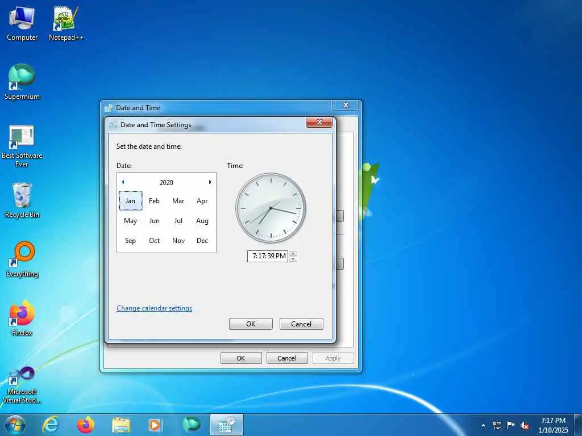Open the Windows Start menu
The height and width of the screenshot is (436, 582).
pos(15,425)
